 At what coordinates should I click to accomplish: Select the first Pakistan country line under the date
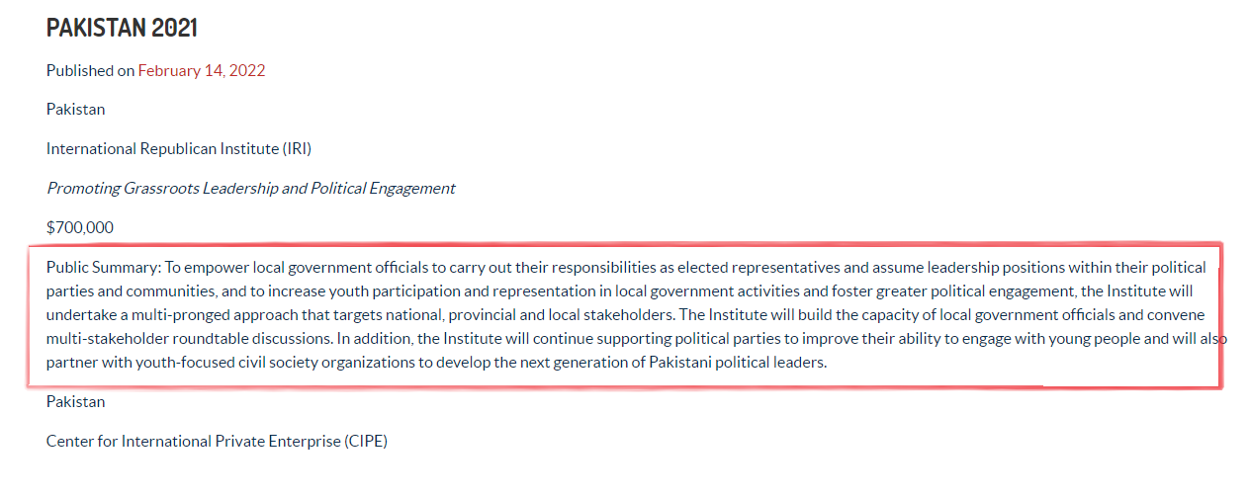tap(75, 109)
